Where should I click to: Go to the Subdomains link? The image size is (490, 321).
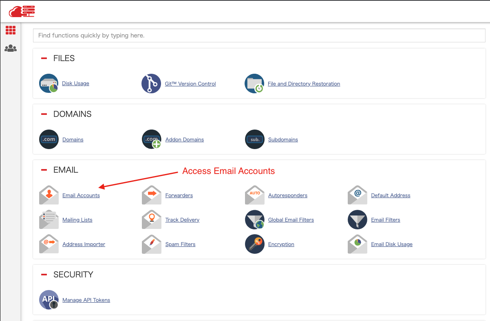283,140
